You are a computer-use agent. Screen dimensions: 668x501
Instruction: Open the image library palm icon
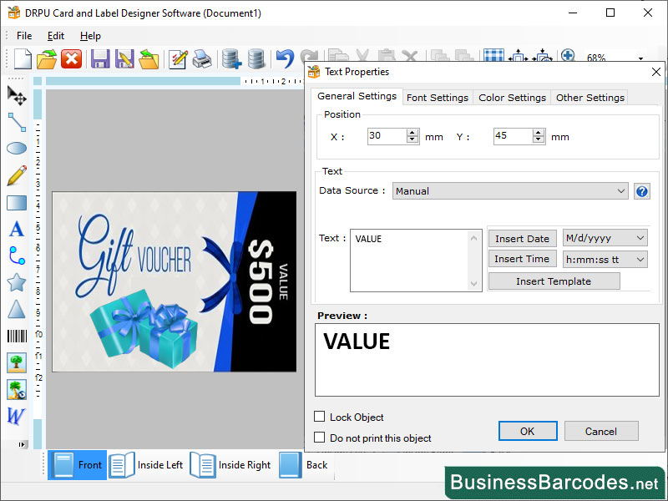pos(17,390)
